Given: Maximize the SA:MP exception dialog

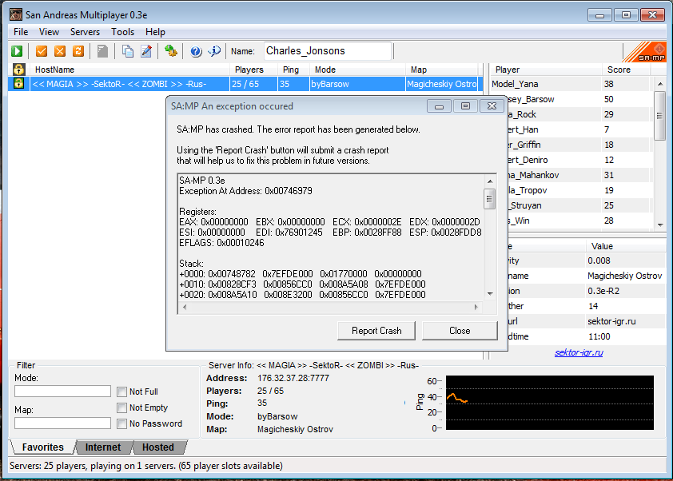Looking at the screenshot, I should (465, 106).
